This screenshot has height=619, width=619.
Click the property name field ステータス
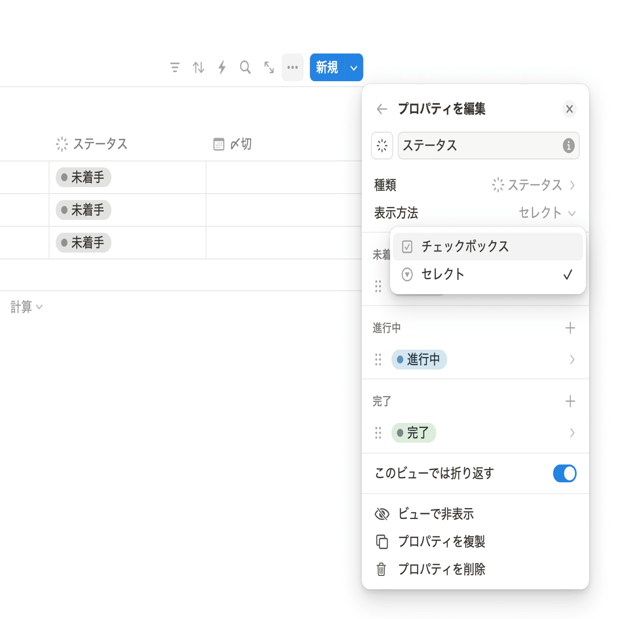(x=488, y=146)
